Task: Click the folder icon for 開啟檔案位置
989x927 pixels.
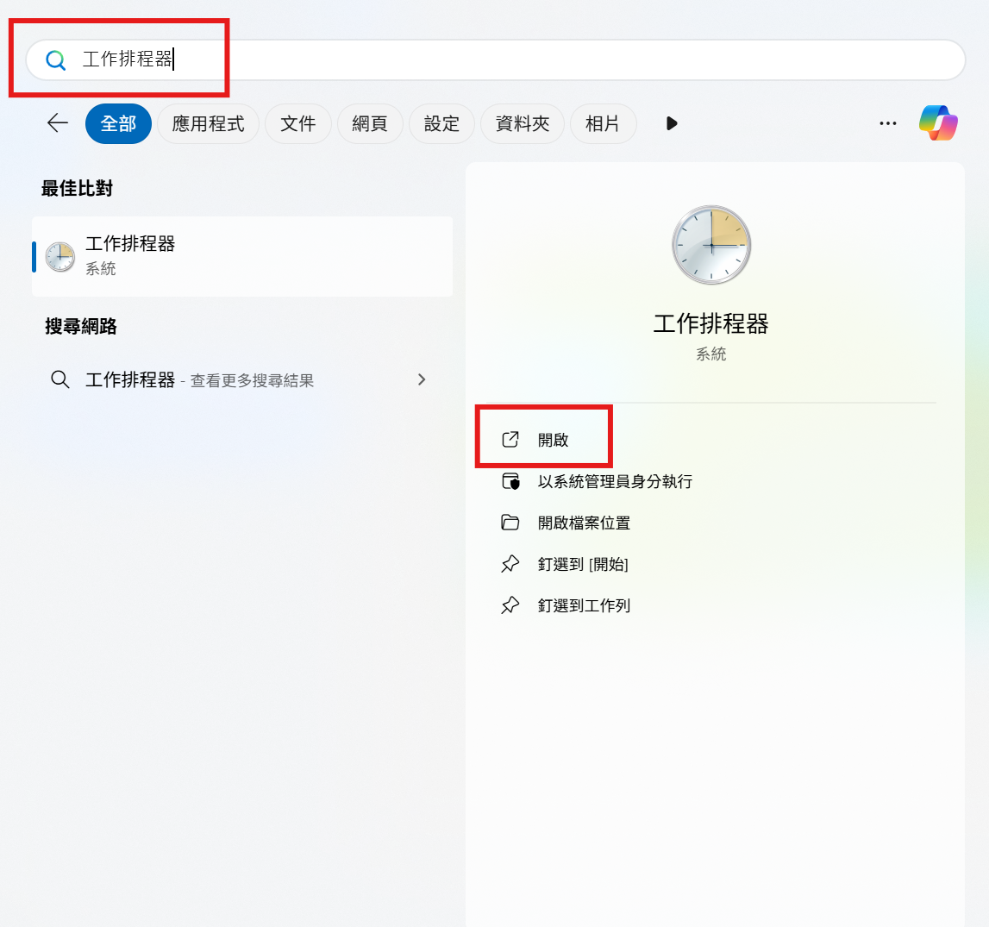Action: [510, 523]
